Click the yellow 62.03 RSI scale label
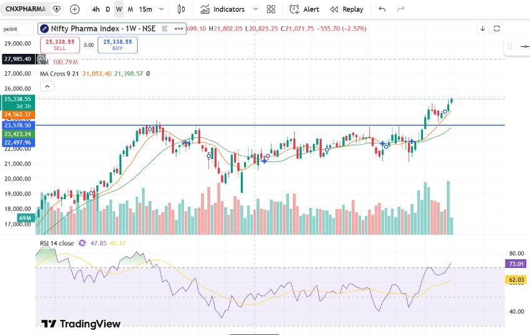 coord(516,279)
